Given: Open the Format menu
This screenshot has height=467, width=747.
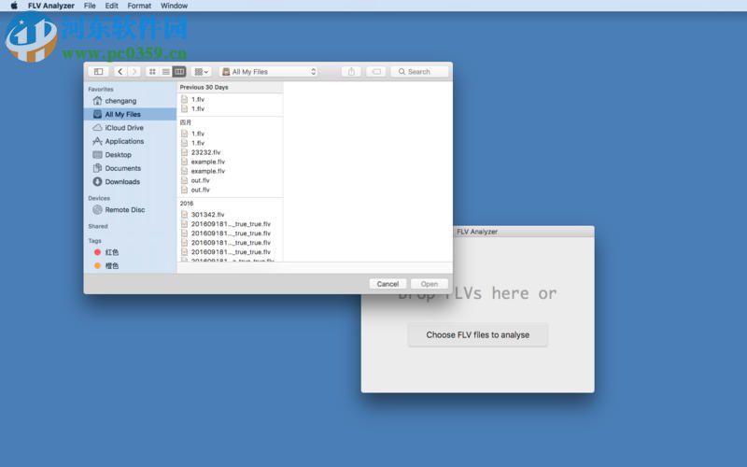Looking at the screenshot, I should pyautogui.click(x=139, y=6).
